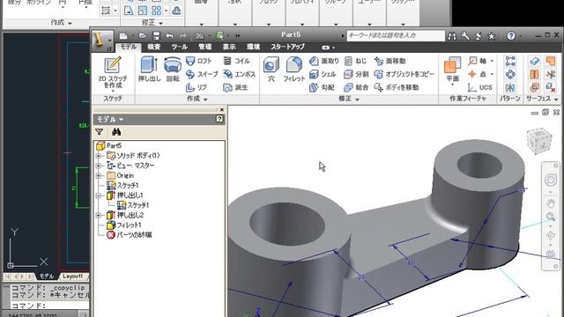Open the browser filter icon
The height and width of the screenshot is (317, 564).
pos(100,132)
